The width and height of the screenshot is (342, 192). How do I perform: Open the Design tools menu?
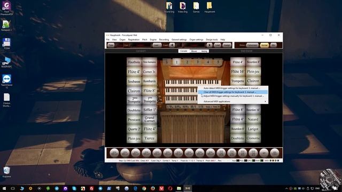212,39
